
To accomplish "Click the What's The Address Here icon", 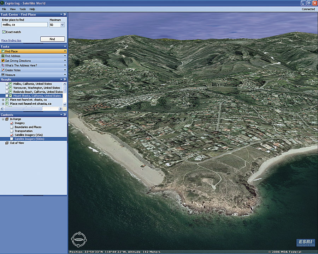I will pos(3,66).
